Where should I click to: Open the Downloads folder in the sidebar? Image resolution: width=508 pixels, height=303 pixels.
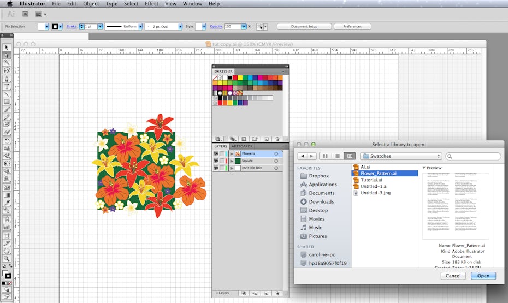(x=321, y=201)
